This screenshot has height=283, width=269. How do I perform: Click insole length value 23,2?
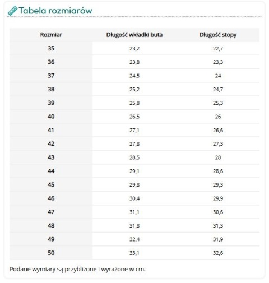[134, 49]
